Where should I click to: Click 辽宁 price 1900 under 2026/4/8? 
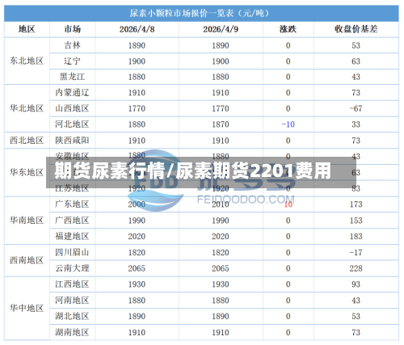137,61
